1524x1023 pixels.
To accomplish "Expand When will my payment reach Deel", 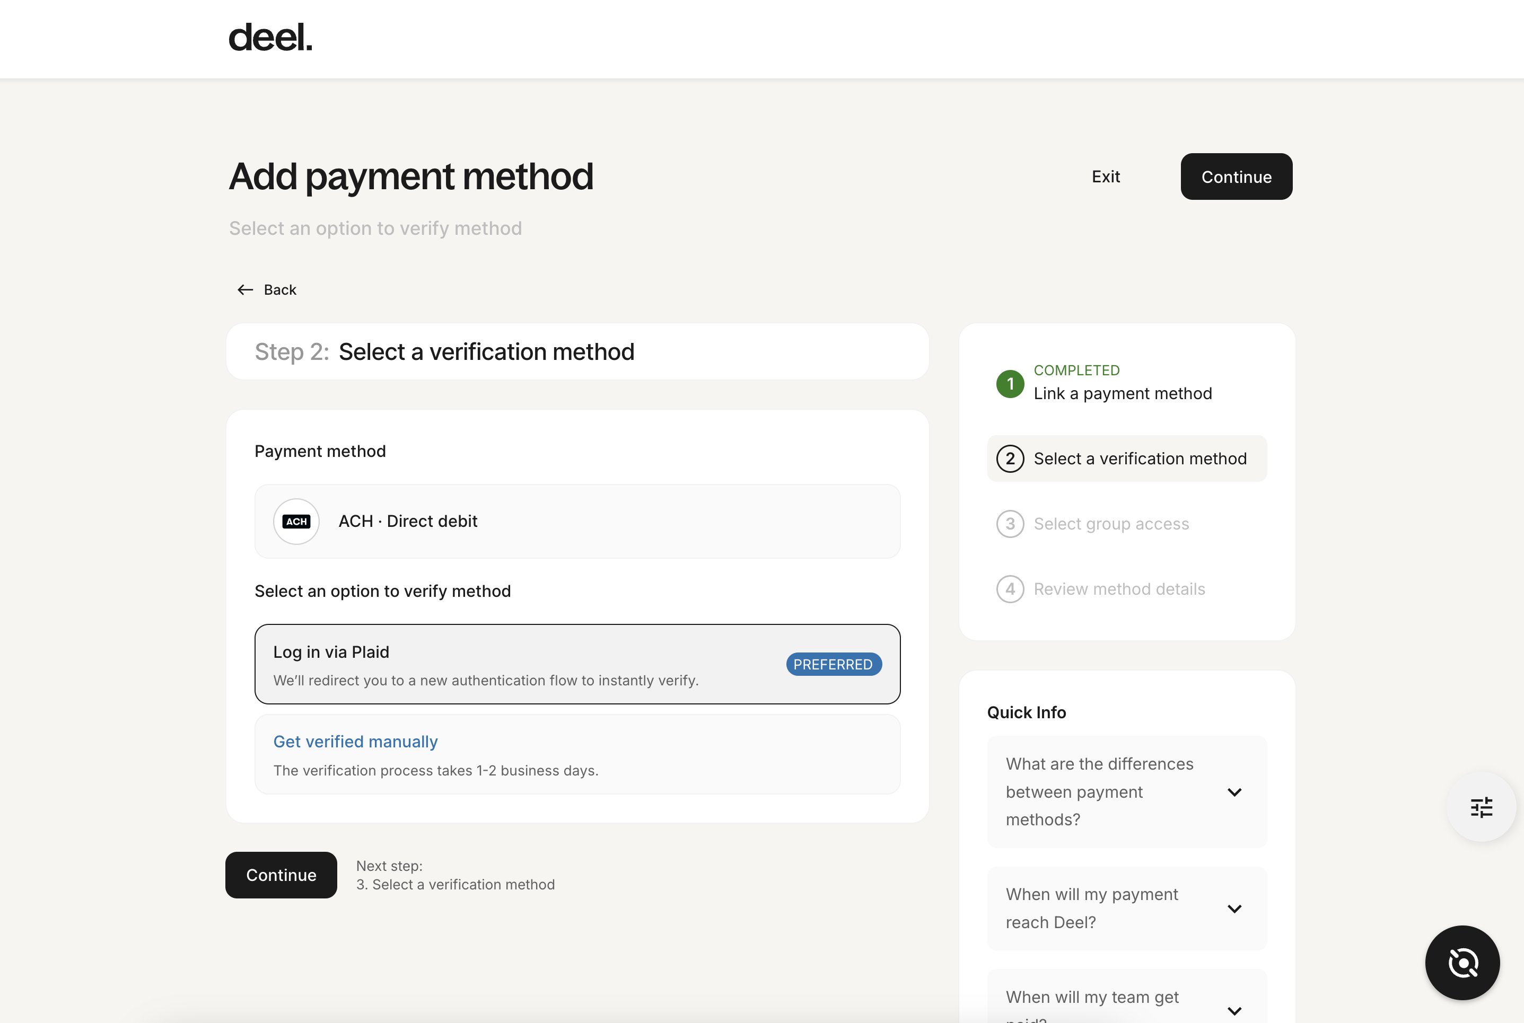I will tap(1126, 908).
